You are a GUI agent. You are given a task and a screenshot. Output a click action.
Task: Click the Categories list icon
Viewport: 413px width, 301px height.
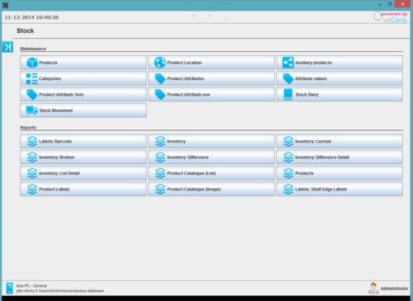tap(32, 78)
